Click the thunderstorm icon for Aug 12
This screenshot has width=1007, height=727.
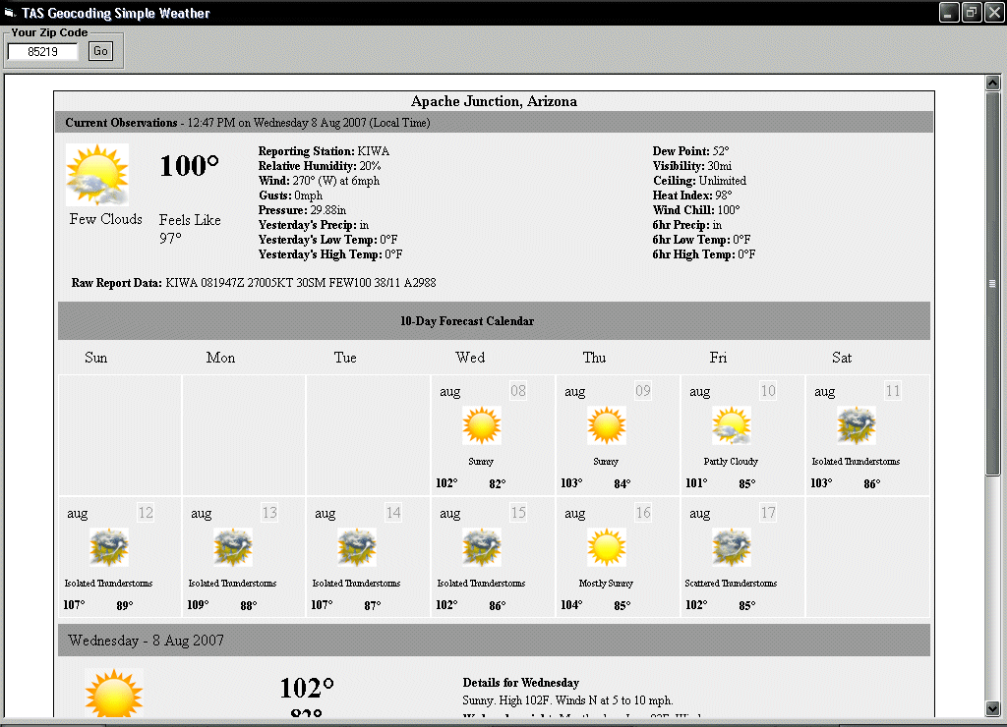(108, 547)
